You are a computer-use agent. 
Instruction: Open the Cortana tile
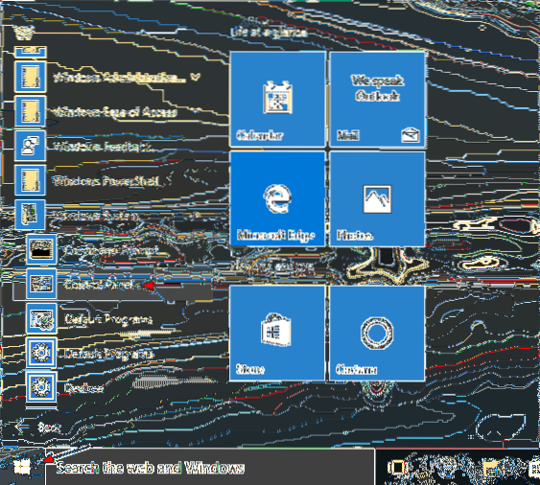click(377, 334)
